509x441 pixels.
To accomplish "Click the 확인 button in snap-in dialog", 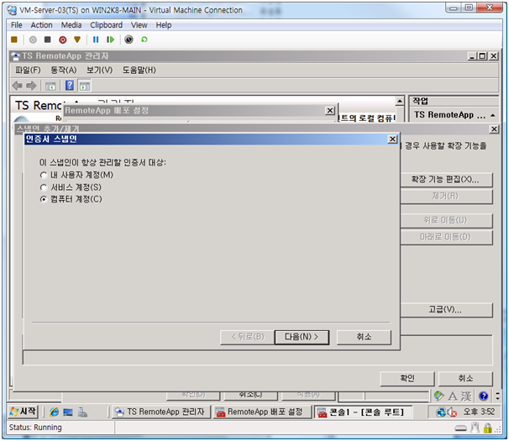I will point(407,378).
